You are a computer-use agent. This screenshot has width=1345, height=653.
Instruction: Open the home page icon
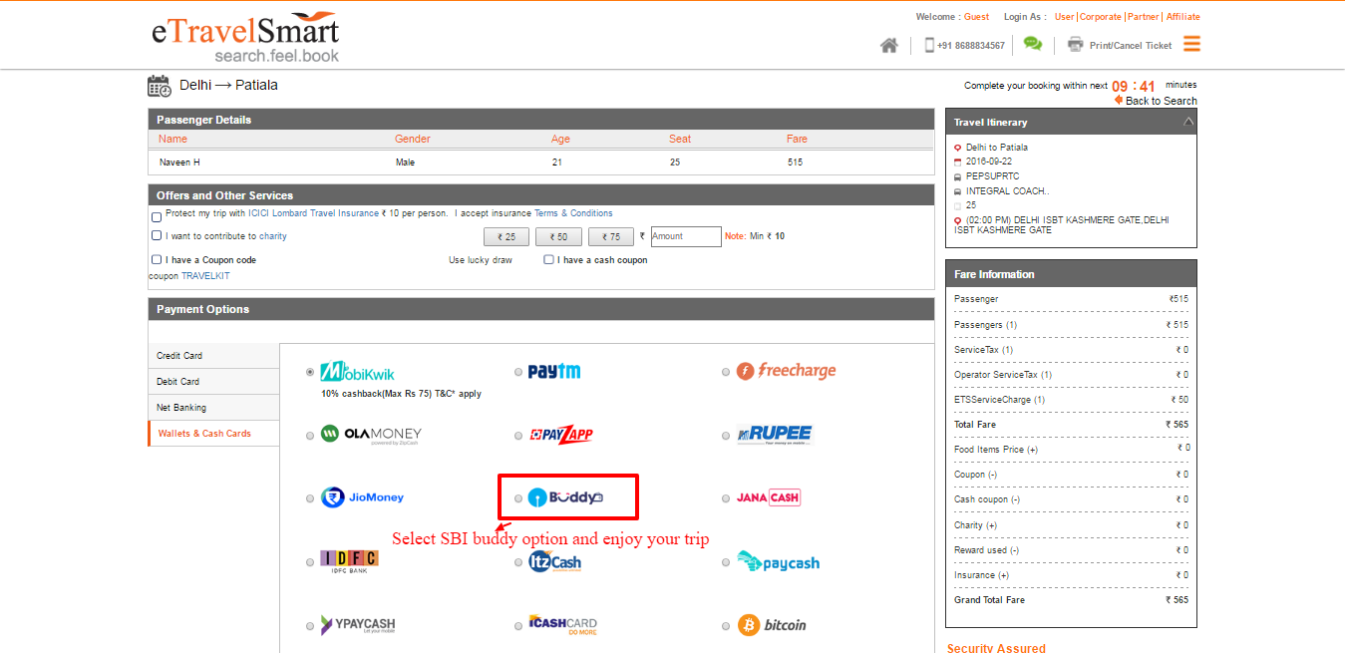point(889,45)
